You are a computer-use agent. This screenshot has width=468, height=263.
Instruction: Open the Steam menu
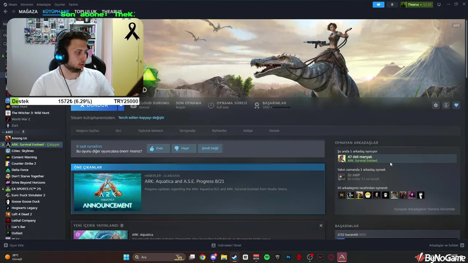click(x=11, y=4)
